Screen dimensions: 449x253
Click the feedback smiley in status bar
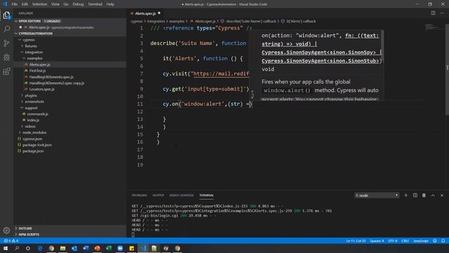point(435,240)
